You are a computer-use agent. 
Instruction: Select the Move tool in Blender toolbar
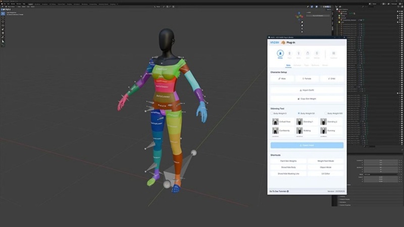click(3, 22)
